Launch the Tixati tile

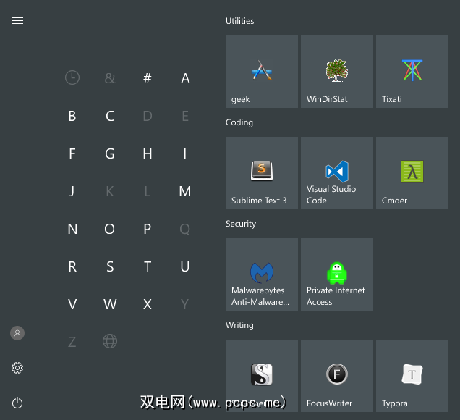pos(412,72)
